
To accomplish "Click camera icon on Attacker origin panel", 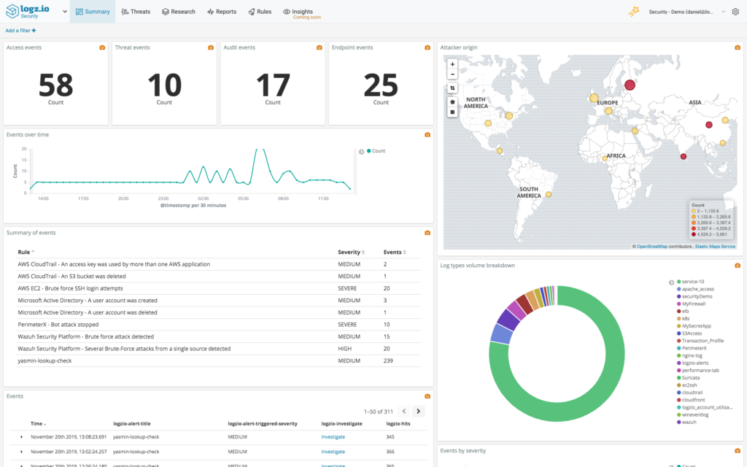I will [738, 47].
